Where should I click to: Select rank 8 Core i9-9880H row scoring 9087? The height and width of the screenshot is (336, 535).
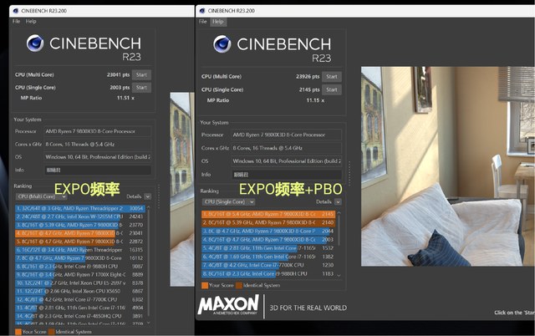coord(80,267)
